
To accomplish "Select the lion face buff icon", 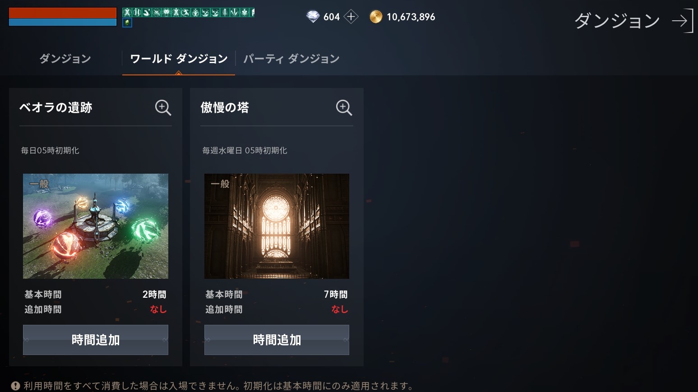I will coord(166,12).
